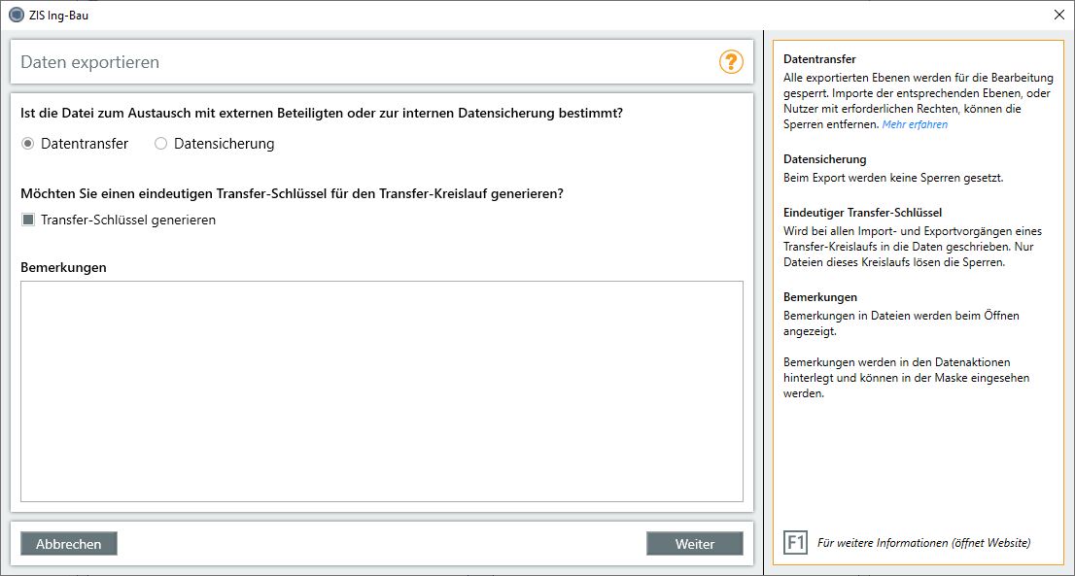This screenshot has height=576, width=1075.
Task: Click the Für weitere Informationen link
Action: [923, 542]
